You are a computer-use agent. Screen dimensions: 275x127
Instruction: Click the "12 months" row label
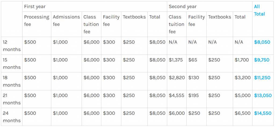12,46
